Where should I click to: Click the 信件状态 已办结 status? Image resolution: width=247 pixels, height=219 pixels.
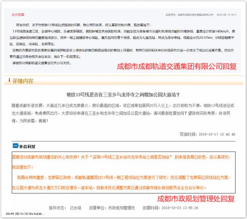(x=65, y=208)
